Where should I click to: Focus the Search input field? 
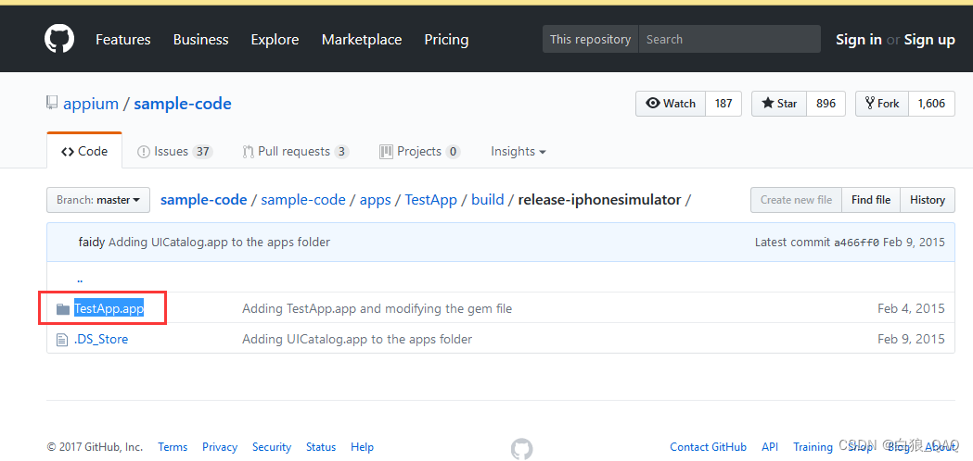[x=729, y=39]
